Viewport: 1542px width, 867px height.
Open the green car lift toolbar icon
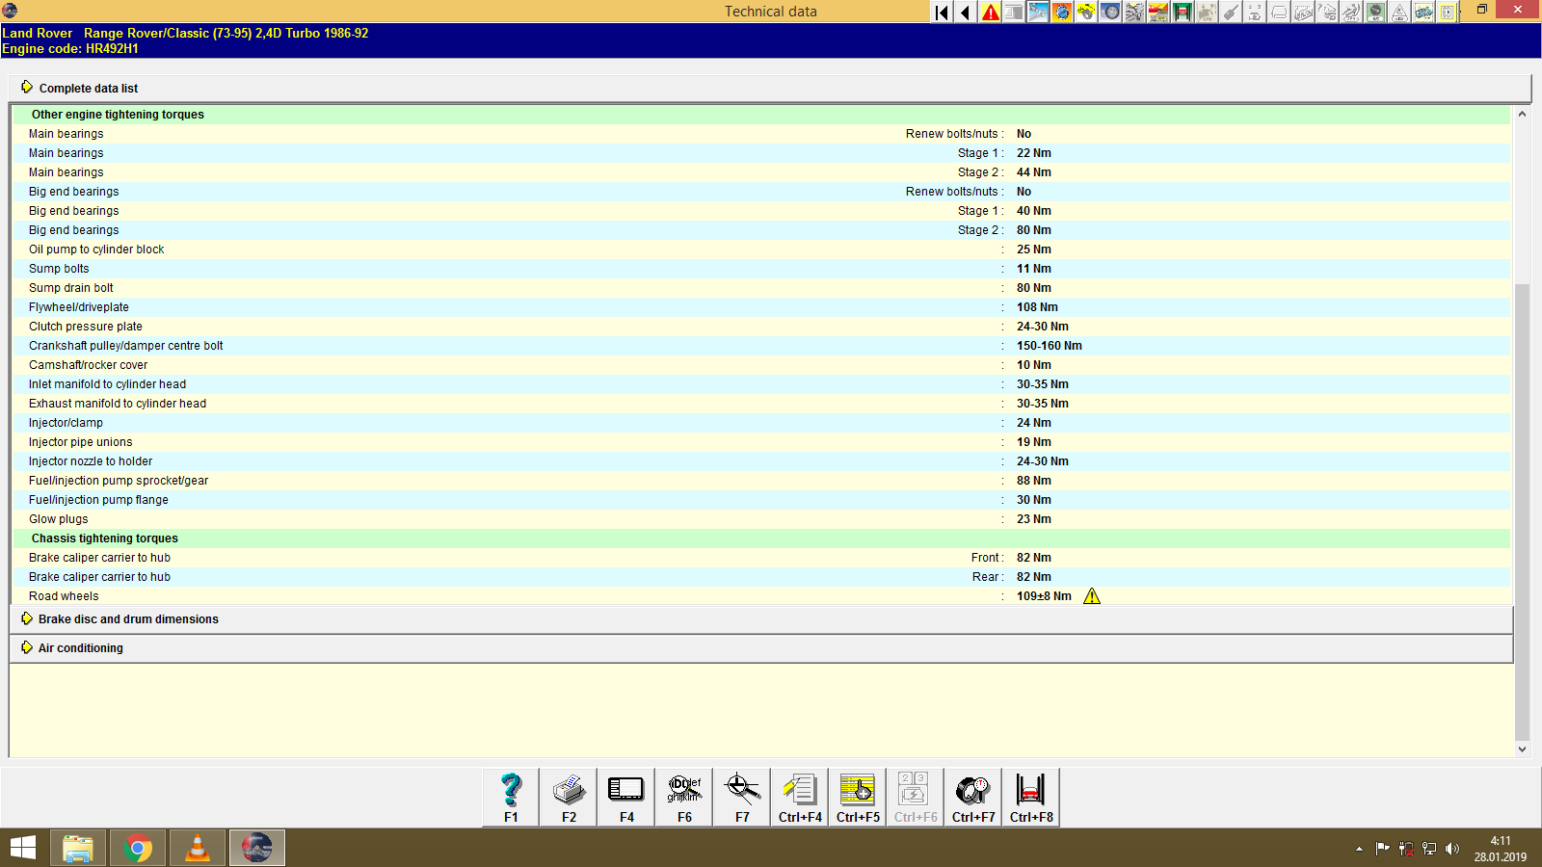(x=1182, y=13)
